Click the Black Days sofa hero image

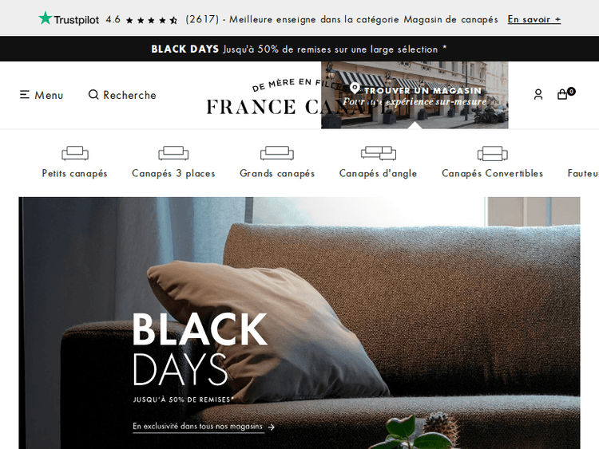point(299,323)
